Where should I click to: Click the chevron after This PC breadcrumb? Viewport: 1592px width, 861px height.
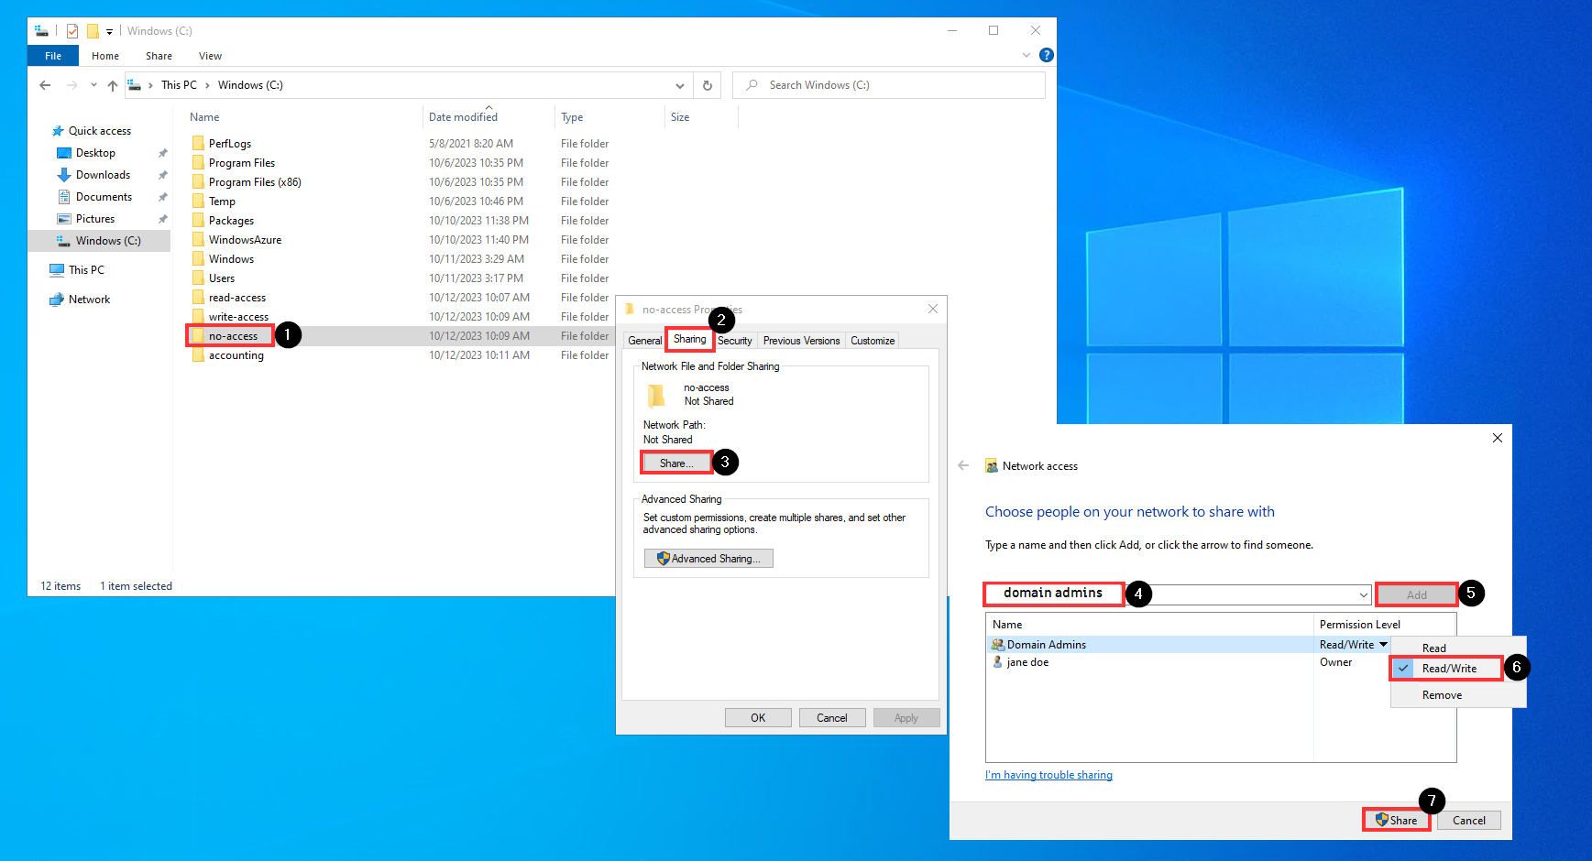tap(208, 85)
